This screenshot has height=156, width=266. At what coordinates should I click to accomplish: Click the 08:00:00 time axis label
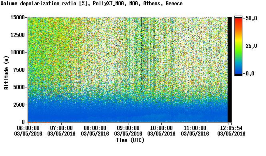pyautogui.click(x=95, y=128)
